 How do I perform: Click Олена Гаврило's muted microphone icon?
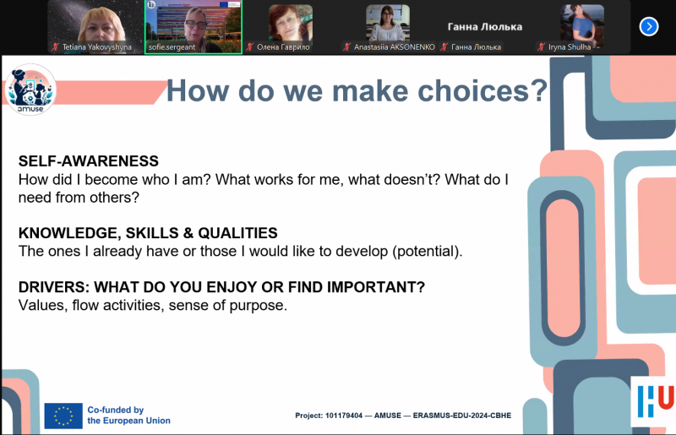point(250,47)
